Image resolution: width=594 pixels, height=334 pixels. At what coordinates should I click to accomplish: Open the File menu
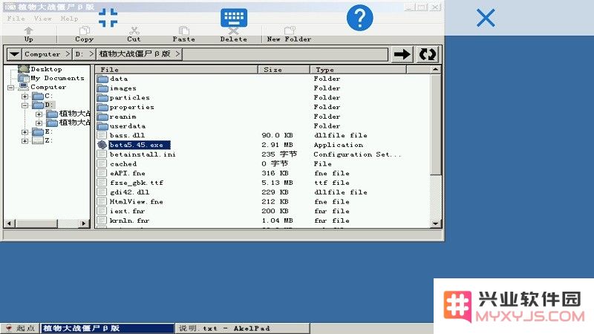(x=16, y=18)
